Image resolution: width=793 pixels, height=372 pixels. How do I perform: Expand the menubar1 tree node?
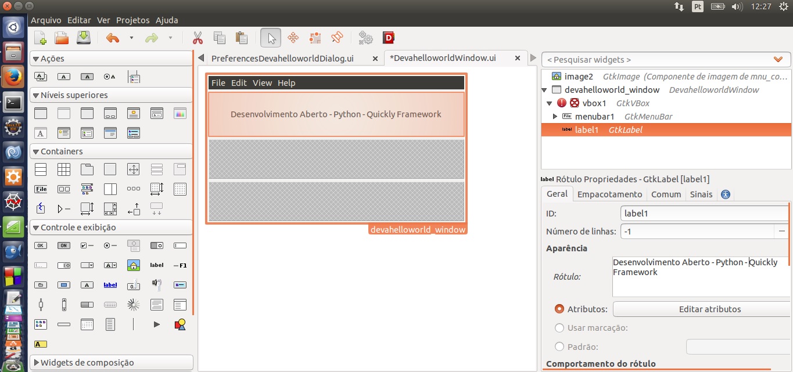click(555, 117)
